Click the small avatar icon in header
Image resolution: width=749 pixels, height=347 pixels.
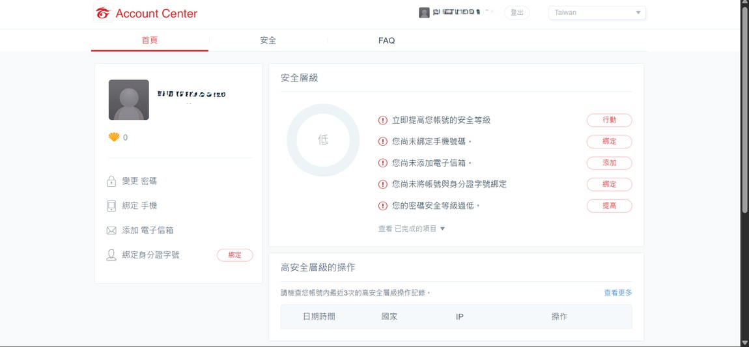click(424, 12)
